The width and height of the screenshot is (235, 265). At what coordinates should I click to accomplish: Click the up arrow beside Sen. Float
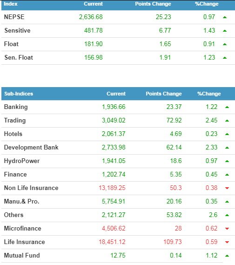[x=225, y=58]
